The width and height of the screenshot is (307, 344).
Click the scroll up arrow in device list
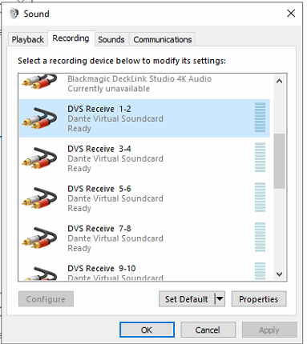point(279,81)
